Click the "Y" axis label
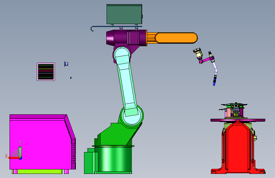The height and width of the screenshot is (178, 275). [x=20, y=143]
